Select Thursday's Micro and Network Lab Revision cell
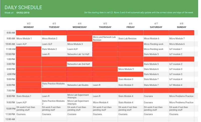This screenshot has width=201, height=122. pyautogui.click(x=105, y=38)
